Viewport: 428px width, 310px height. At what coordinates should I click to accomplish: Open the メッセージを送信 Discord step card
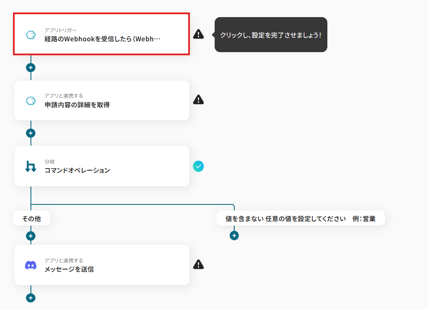point(101,265)
